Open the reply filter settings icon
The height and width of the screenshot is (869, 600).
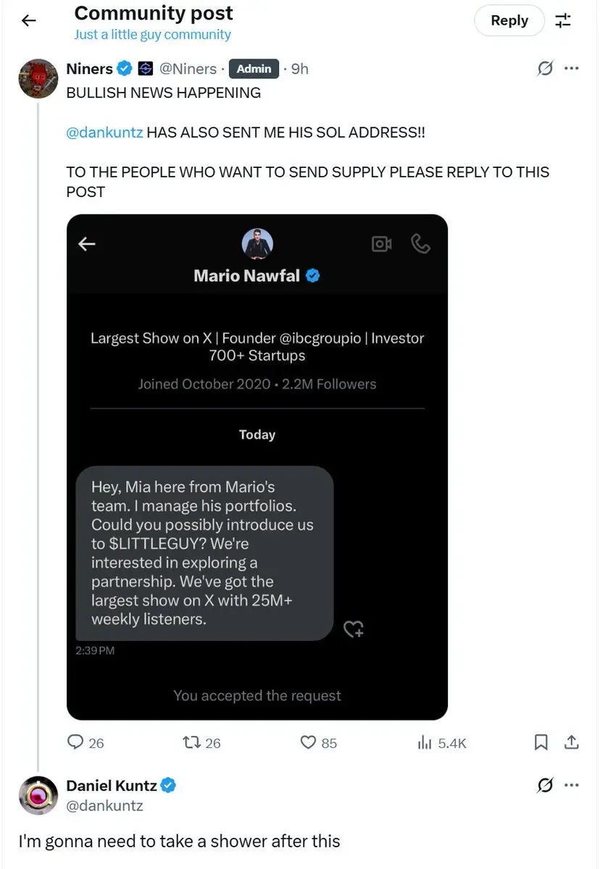click(563, 20)
